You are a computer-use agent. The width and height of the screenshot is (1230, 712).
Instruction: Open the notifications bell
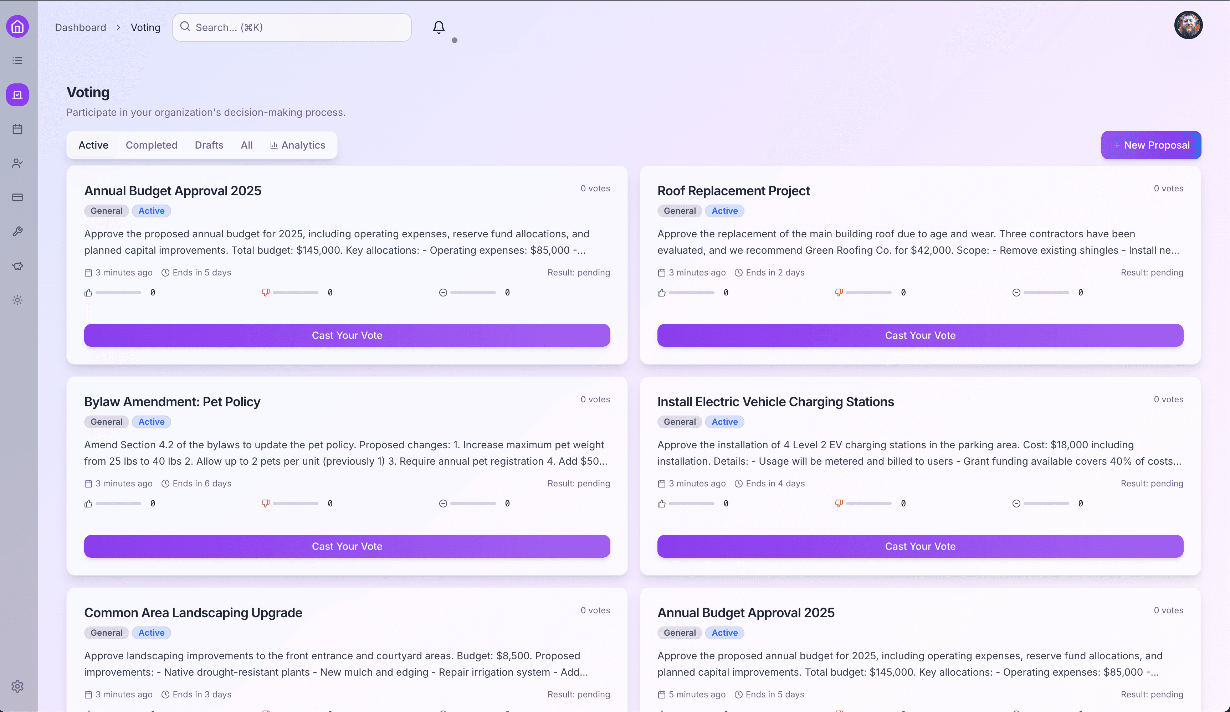pos(438,27)
